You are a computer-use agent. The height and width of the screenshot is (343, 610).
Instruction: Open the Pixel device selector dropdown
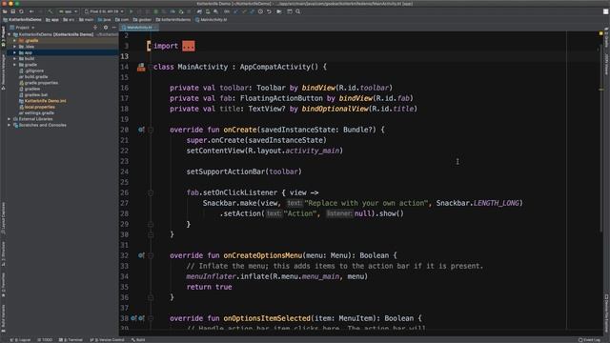point(104,11)
